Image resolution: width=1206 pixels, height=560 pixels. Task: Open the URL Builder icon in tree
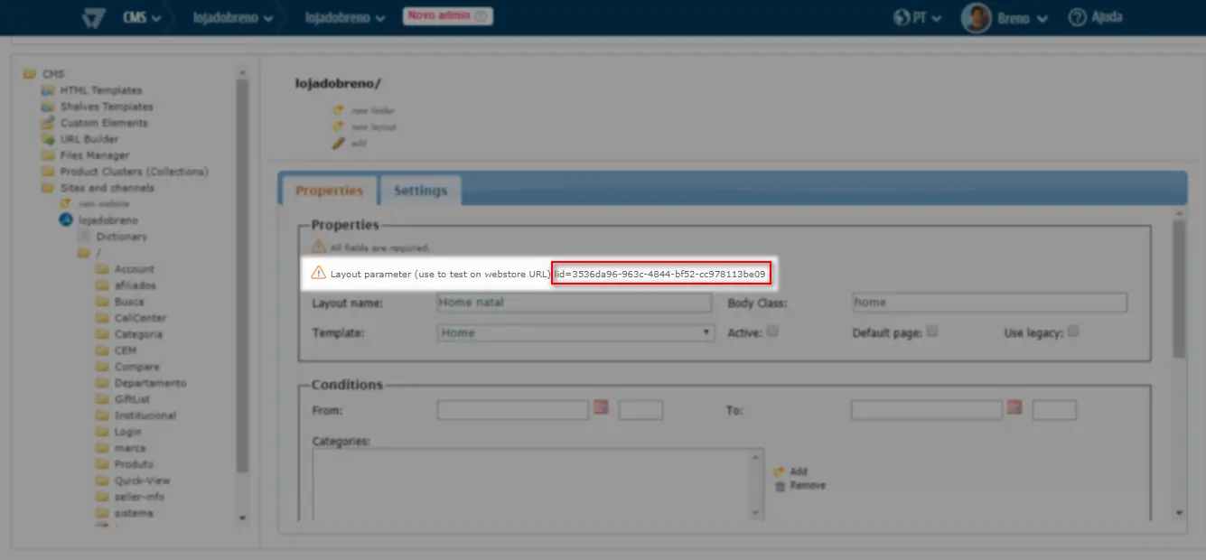[48, 139]
